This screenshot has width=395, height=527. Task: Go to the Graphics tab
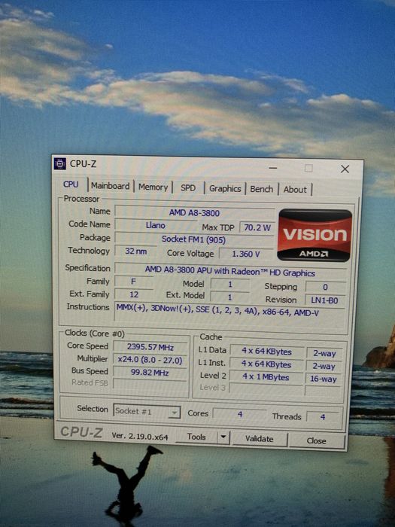(225, 188)
